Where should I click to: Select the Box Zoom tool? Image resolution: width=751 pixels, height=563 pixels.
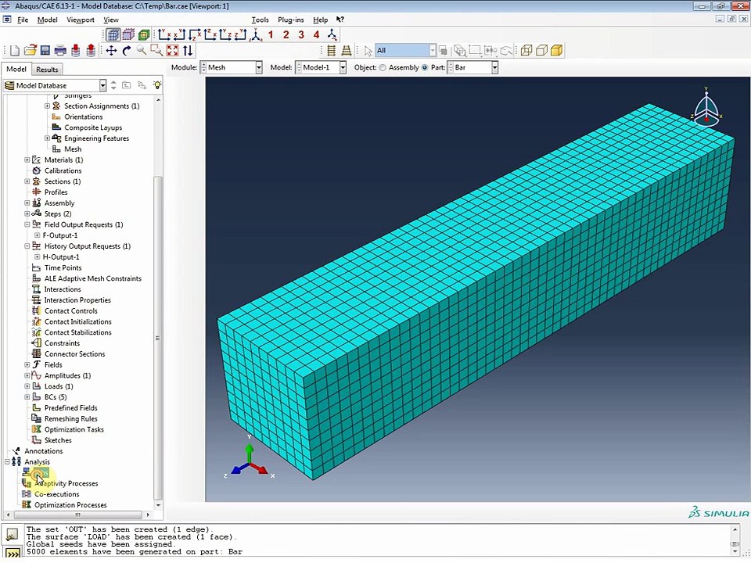156,50
